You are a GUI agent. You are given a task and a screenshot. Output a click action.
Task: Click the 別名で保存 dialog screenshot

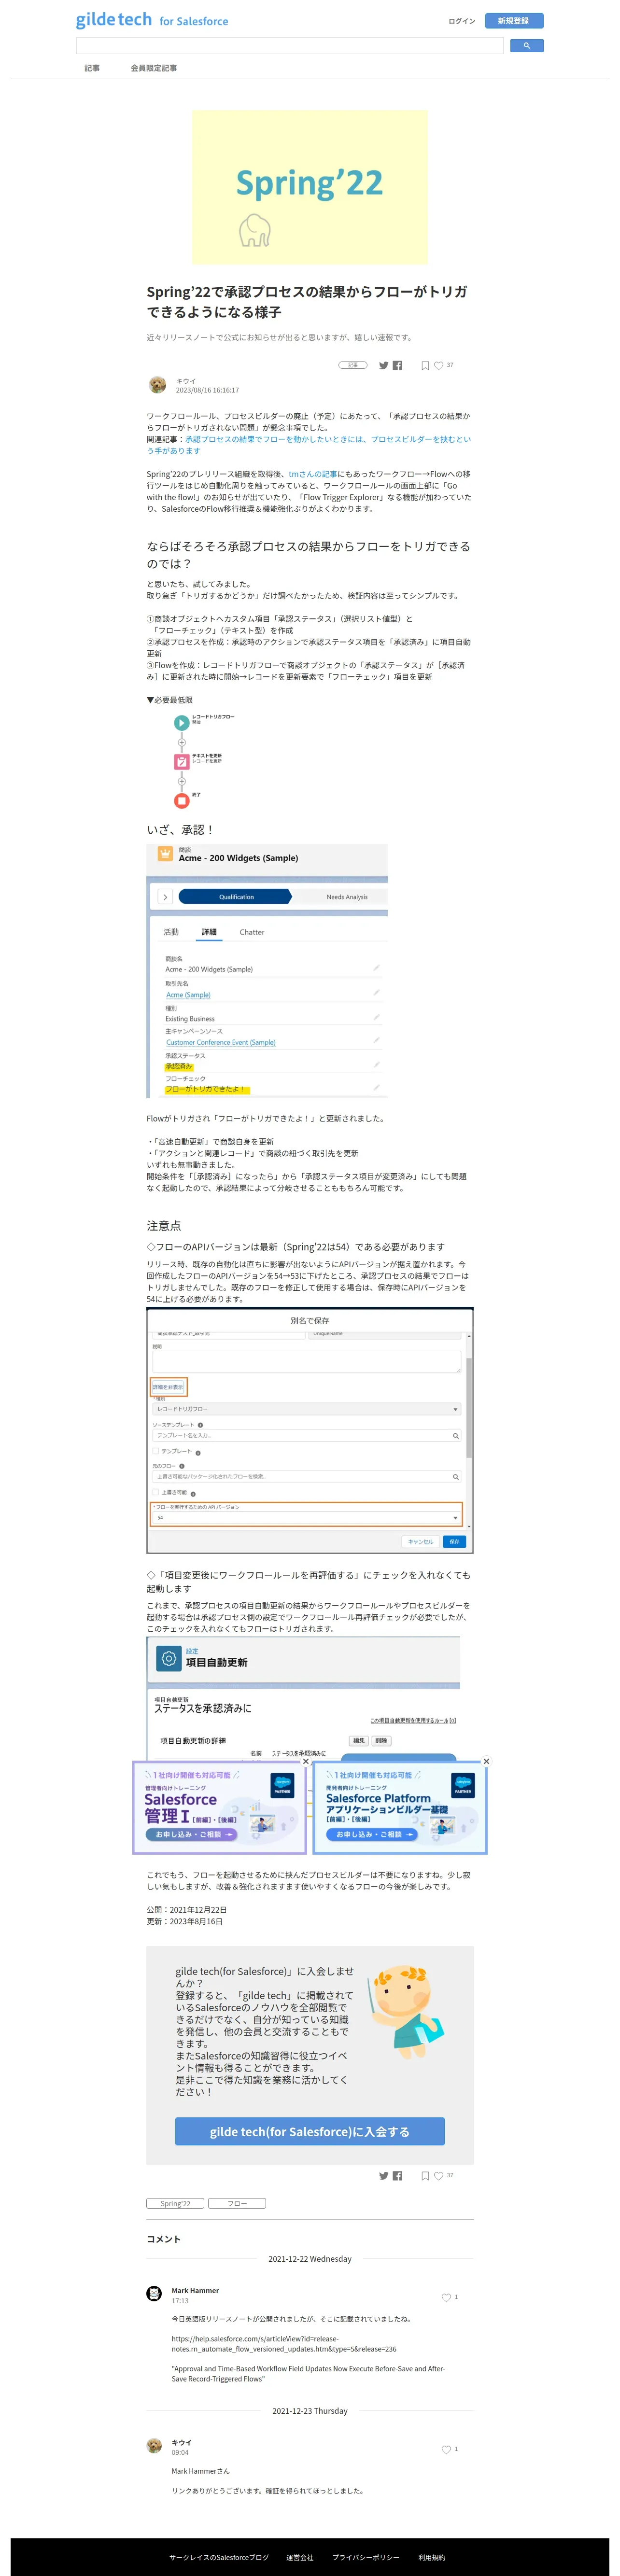point(310,1430)
